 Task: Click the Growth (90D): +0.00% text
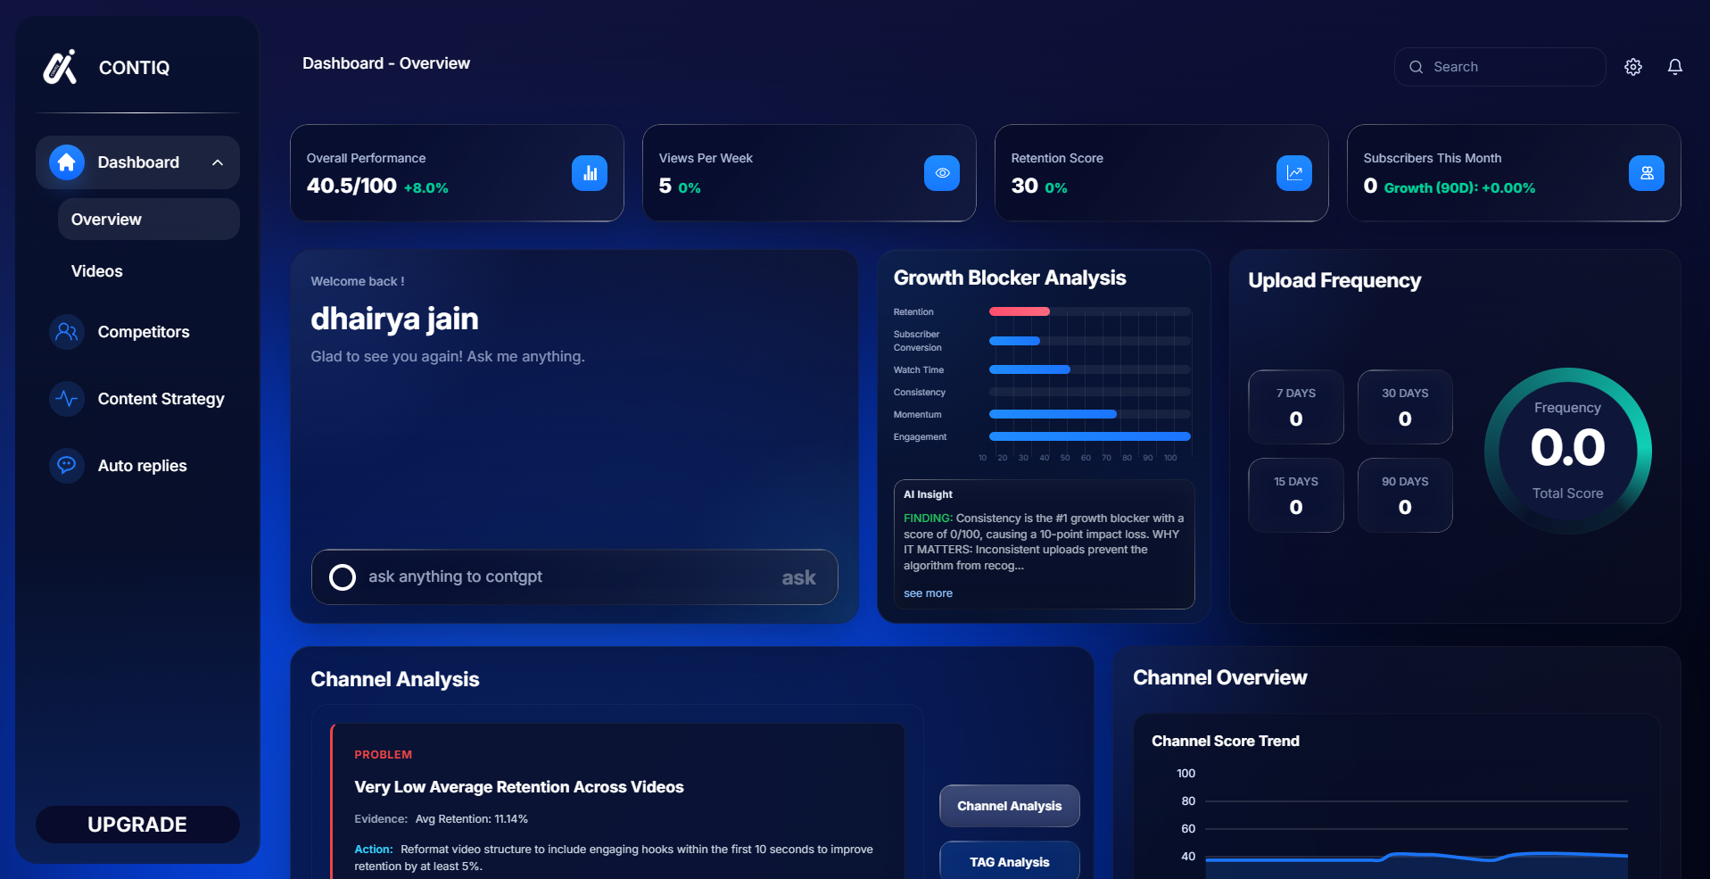pyautogui.click(x=1459, y=188)
